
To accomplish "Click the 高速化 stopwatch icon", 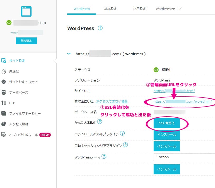I will click(4, 71).
